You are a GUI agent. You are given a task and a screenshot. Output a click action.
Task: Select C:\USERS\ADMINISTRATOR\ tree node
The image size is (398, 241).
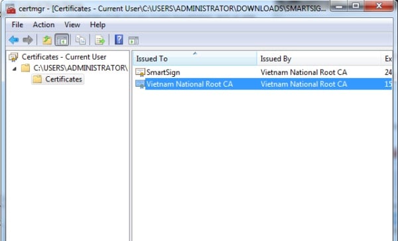point(80,68)
